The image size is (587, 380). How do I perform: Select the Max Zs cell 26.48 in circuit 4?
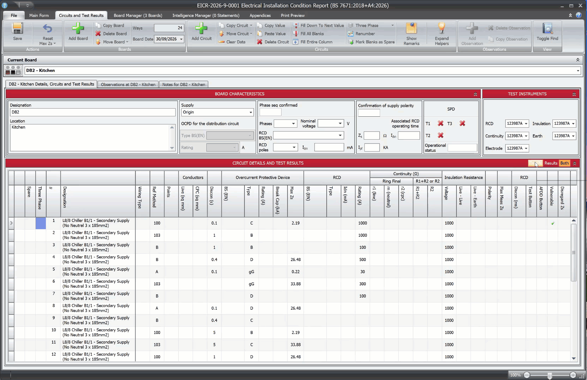pyautogui.click(x=296, y=259)
